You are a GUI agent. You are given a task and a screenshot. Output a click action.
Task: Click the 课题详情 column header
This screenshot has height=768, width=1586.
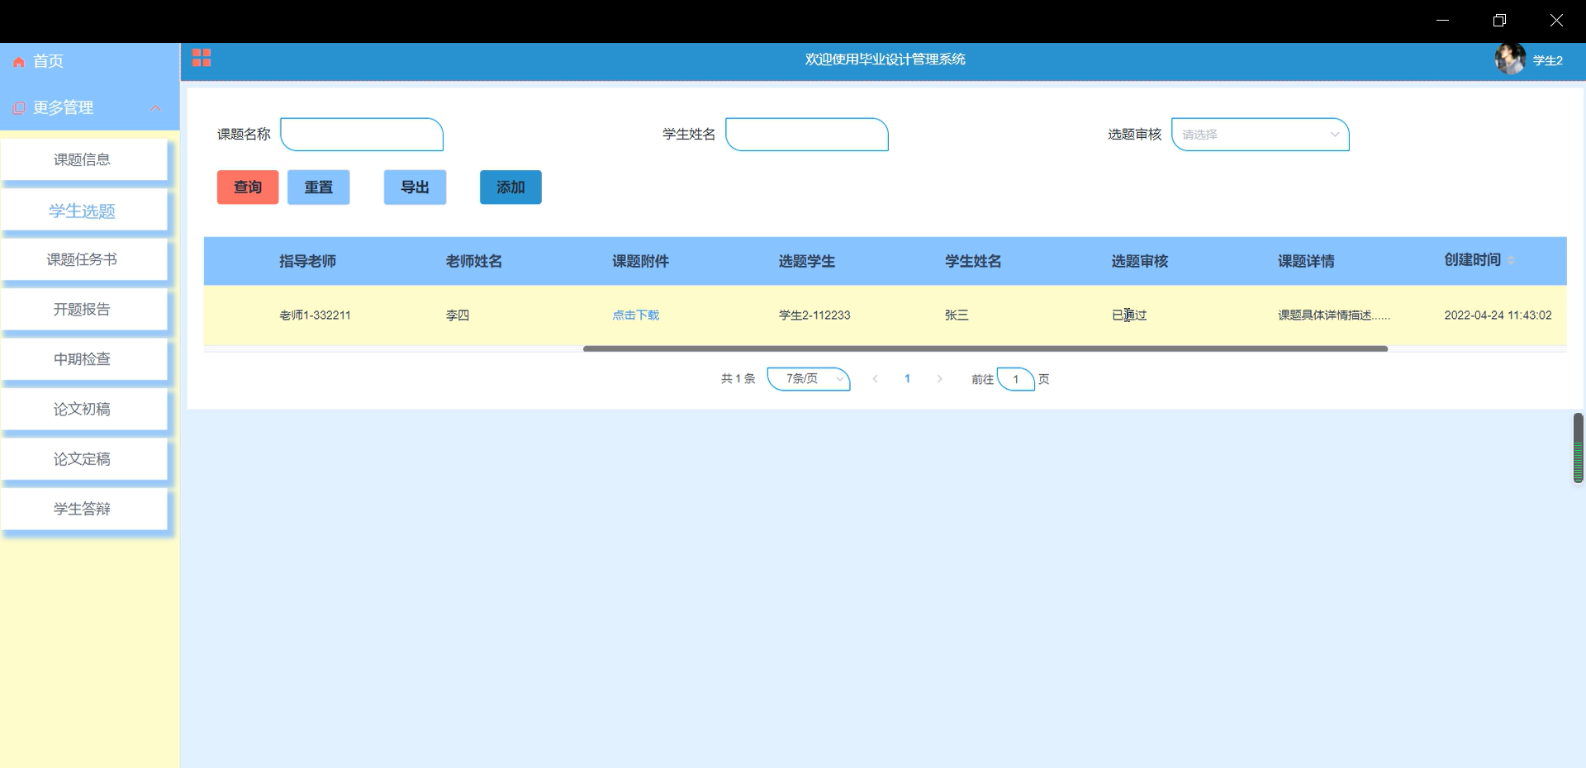tap(1307, 261)
